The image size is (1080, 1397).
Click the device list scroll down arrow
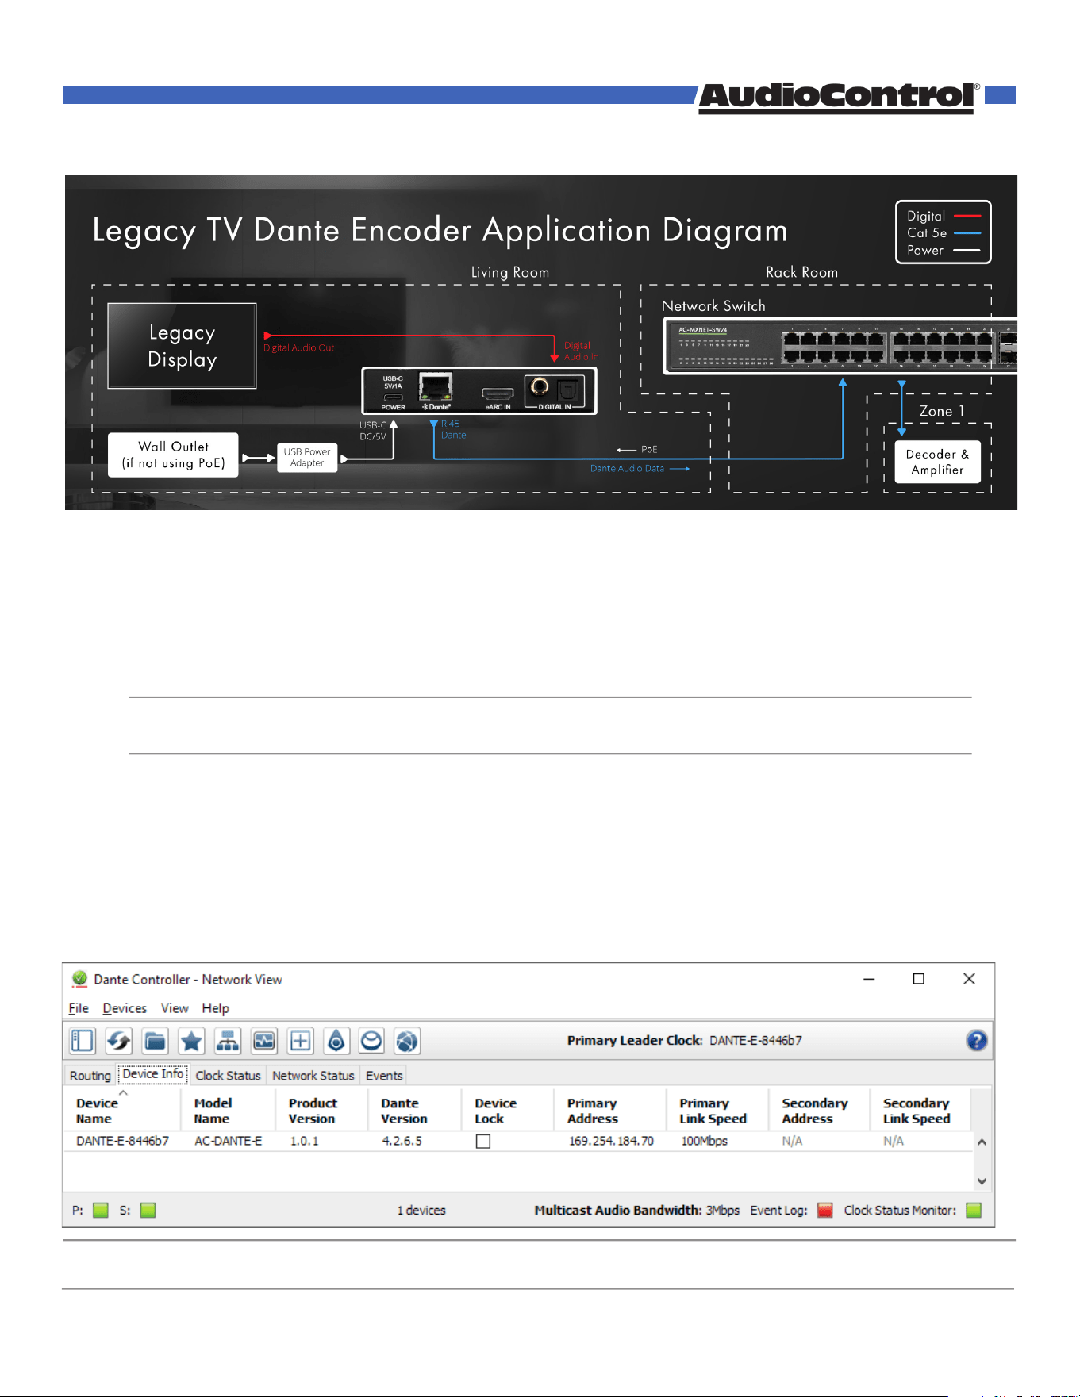982,1181
